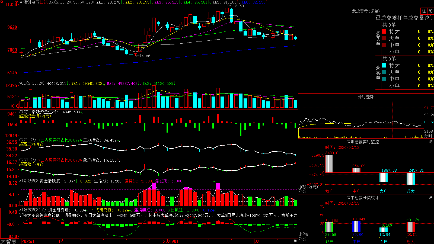Click the 2026/01 date marker on timeline
This screenshot has width=434, height=244.
(171, 241)
